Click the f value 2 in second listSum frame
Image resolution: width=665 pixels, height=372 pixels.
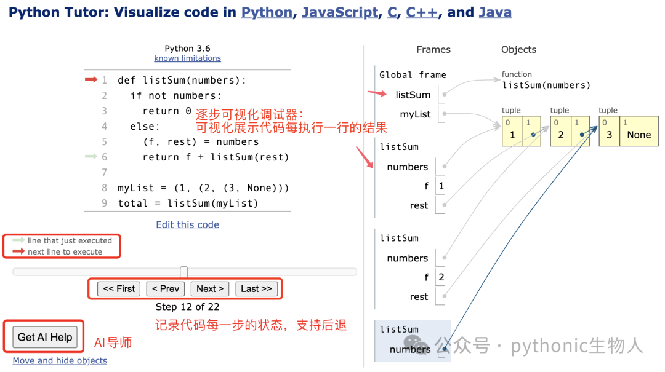(x=441, y=277)
